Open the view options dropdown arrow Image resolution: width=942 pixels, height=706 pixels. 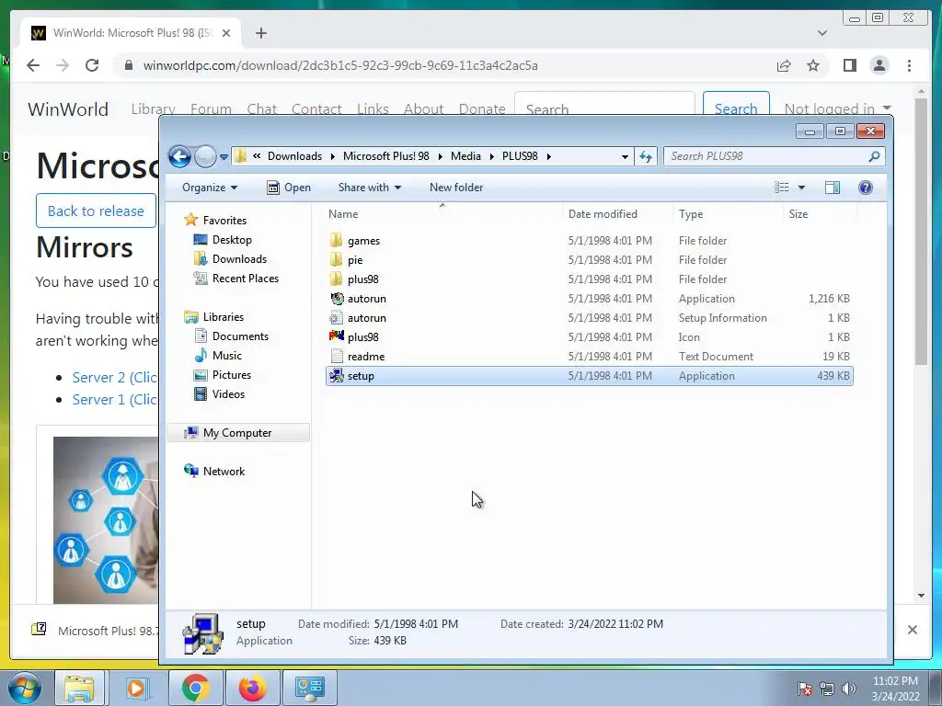click(801, 188)
